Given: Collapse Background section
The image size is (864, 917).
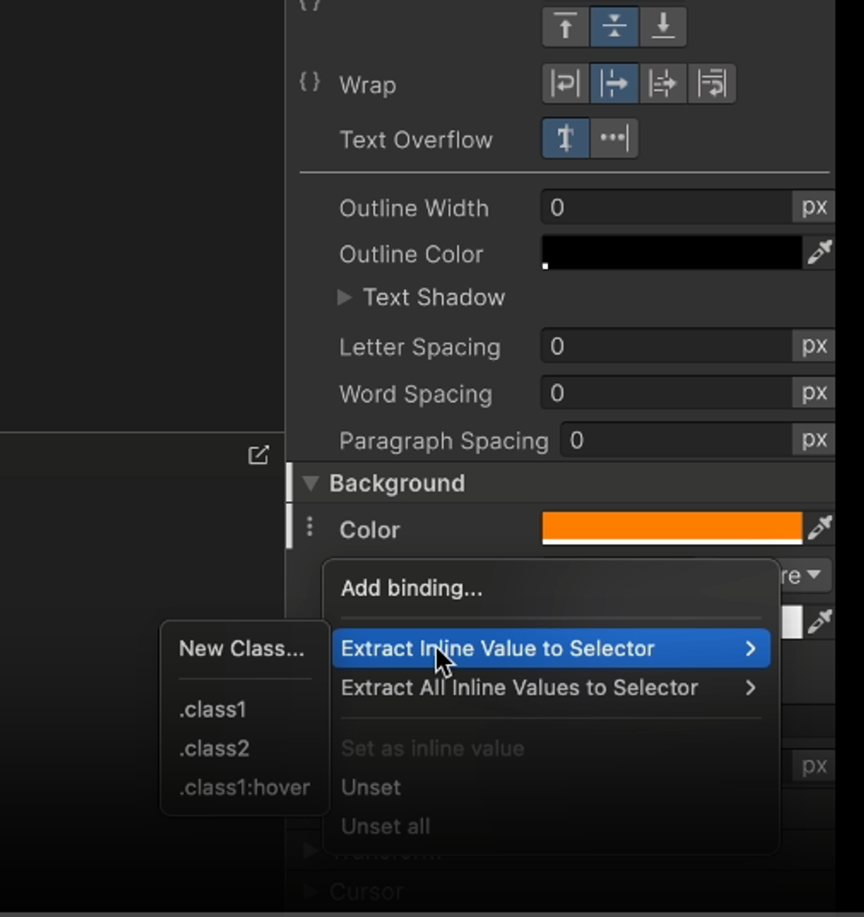Looking at the screenshot, I should 311,483.
